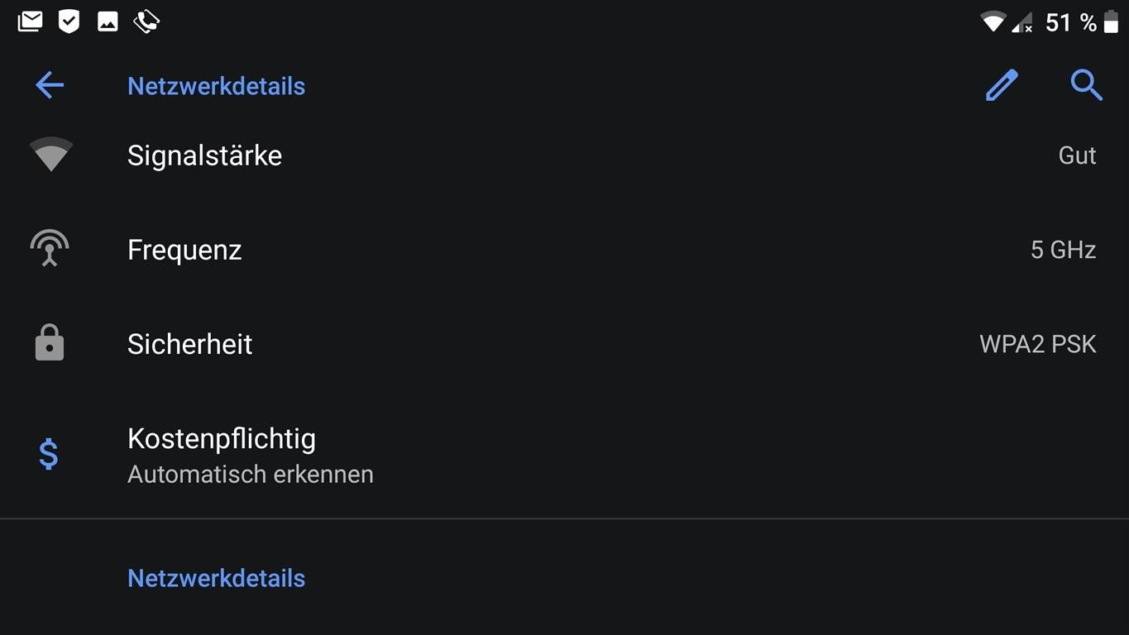1129x635 pixels.
Task: Tap the back arrow icon
Action: click(x=50, y=85)
